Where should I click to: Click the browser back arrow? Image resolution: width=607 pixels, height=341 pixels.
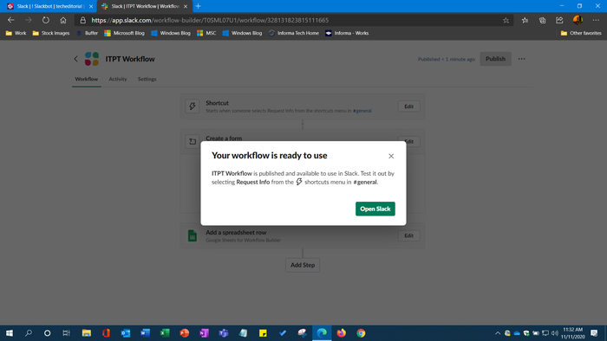pyautogui.click(x=10, y=20)
